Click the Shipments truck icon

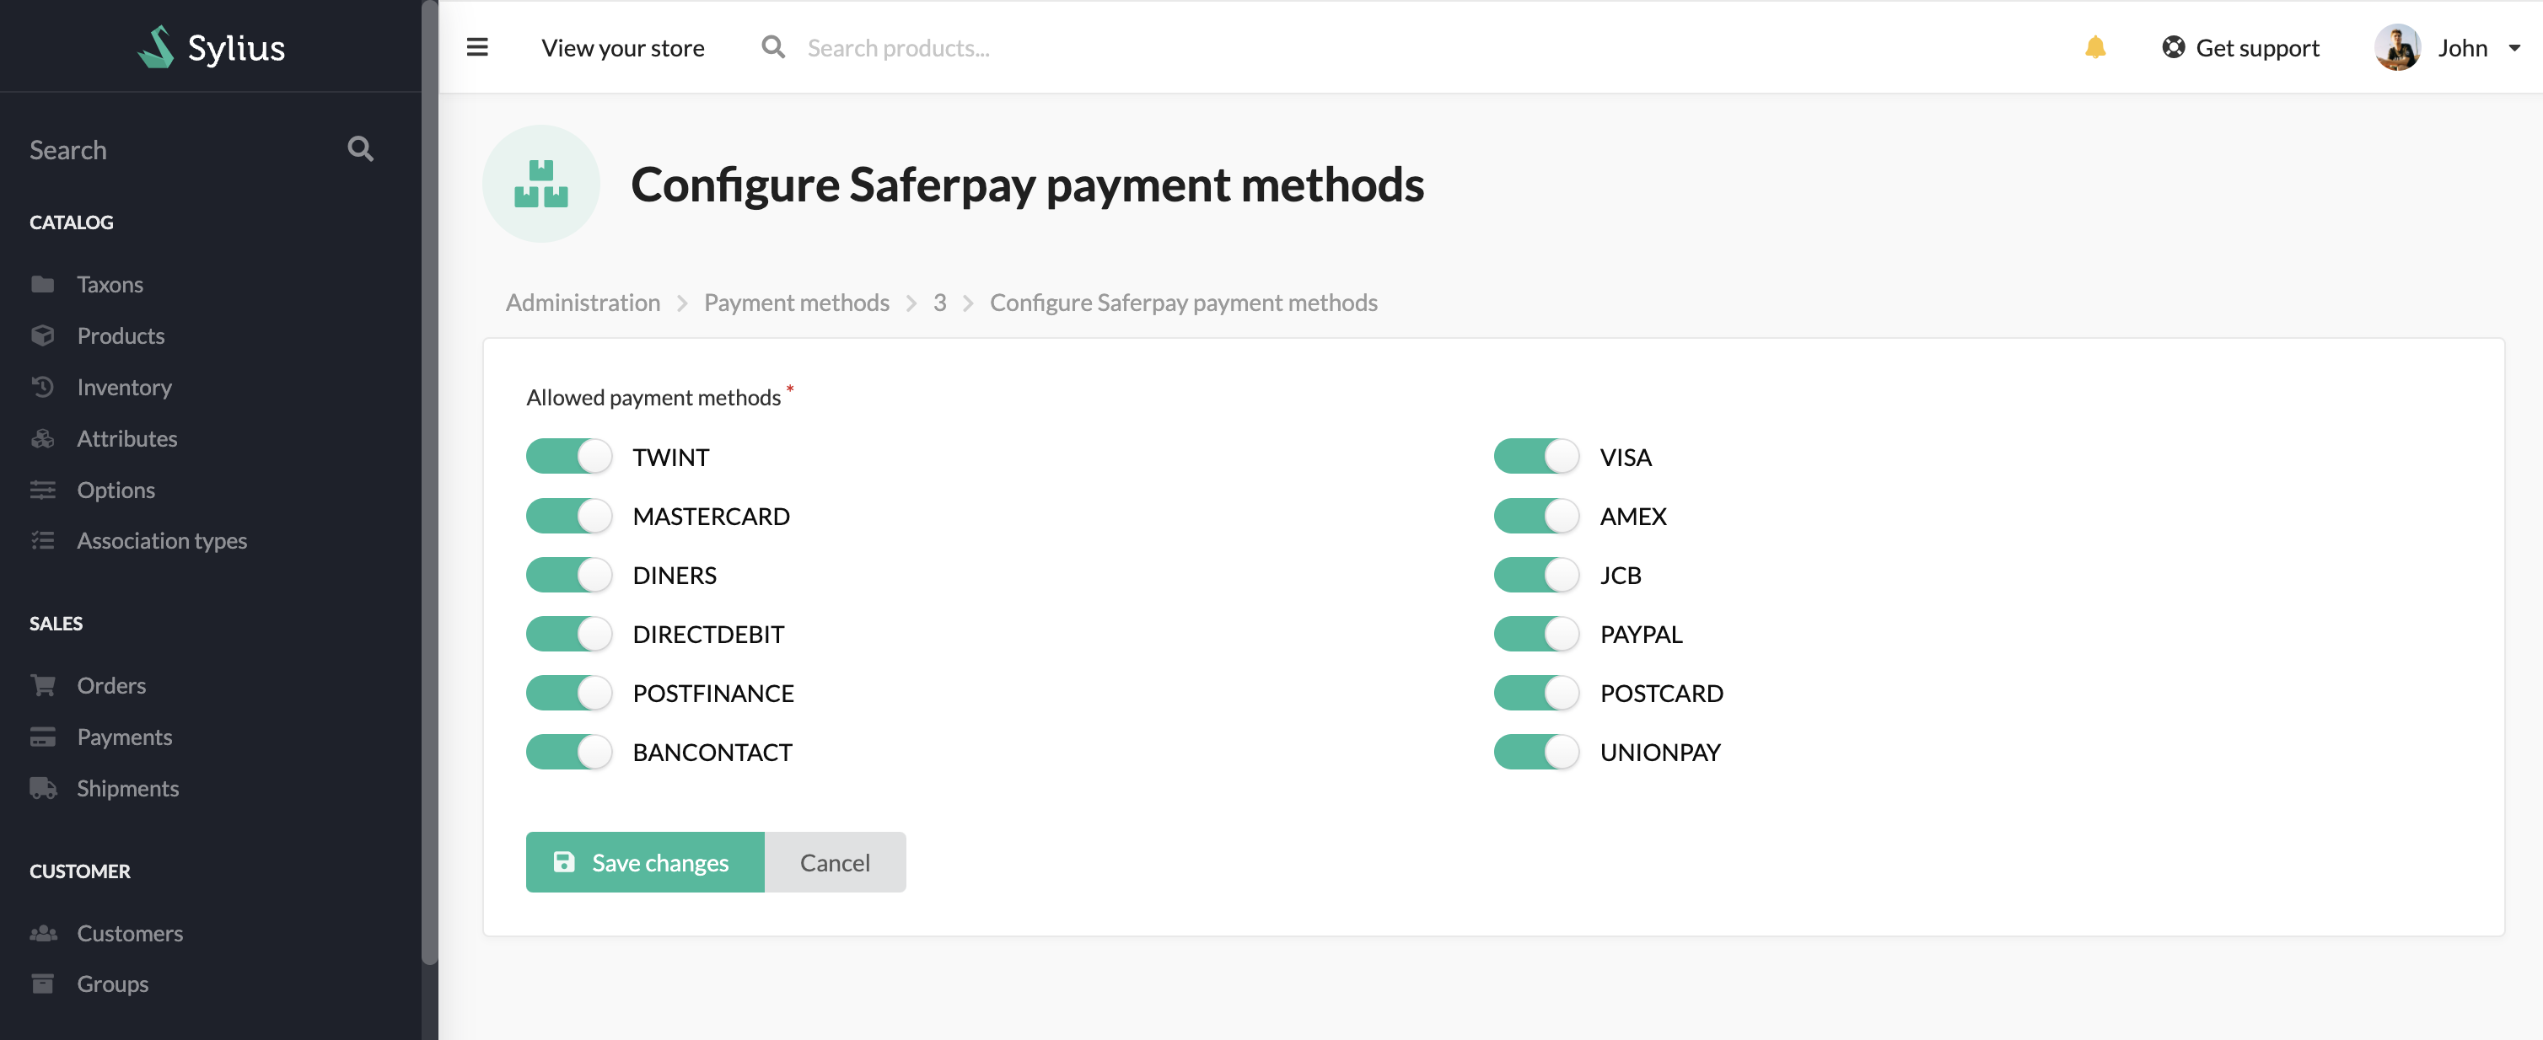pyautogui.click(x=42, y=787)
